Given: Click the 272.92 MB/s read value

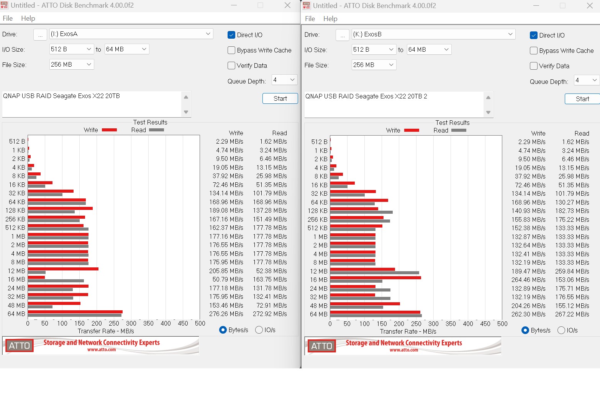Looking at the screenshot, I should pos(270,314).
